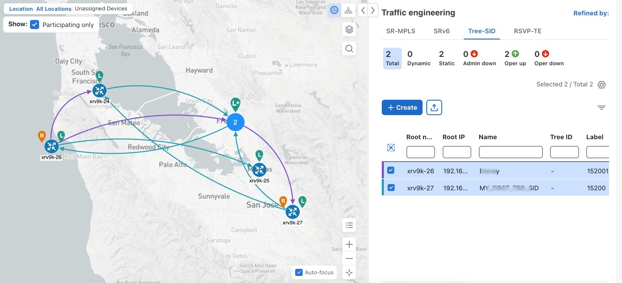The image size is (622, 283).
Task: Open the map layers icon
Action: 349,30
